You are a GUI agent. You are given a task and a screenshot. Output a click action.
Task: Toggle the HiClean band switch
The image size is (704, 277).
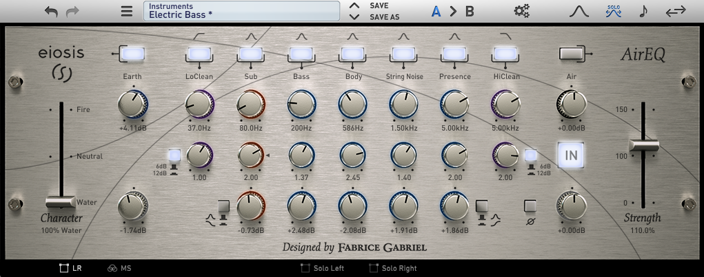pyautogui.click(x=506, y=54)
